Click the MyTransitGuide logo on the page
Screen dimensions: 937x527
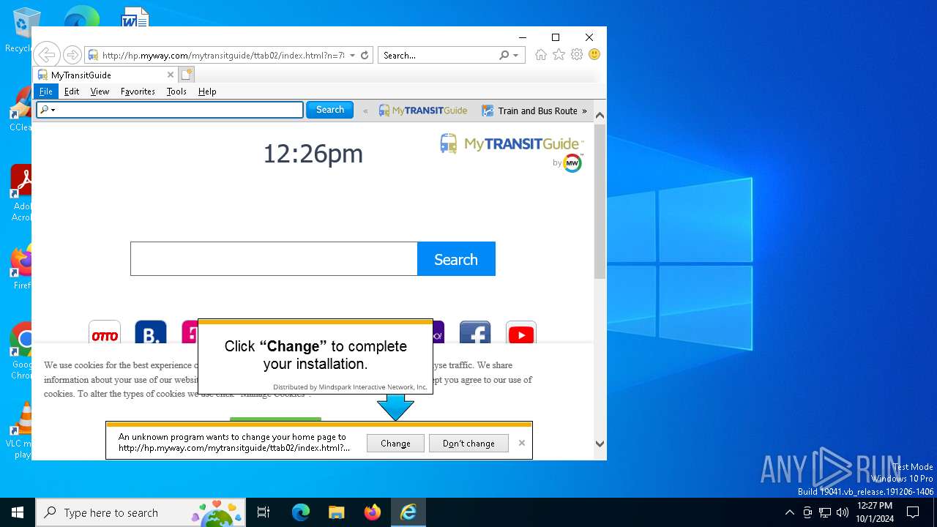(512, 143)
